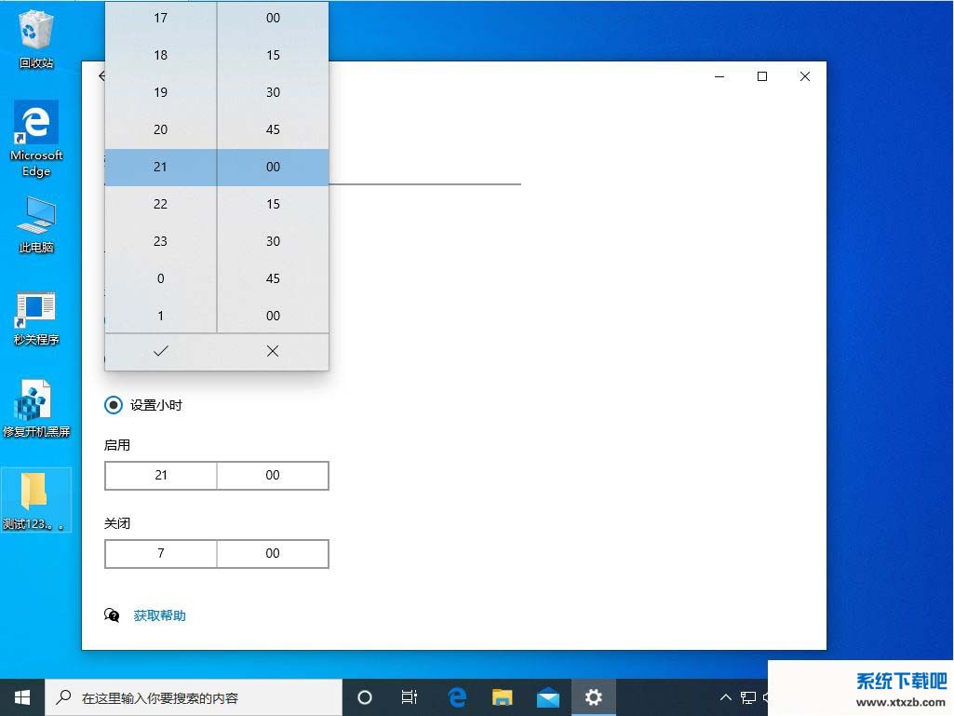954x716 pixels.
Task: Open the 修复开机黑屏 desktop icon
Action: point(36,409)
